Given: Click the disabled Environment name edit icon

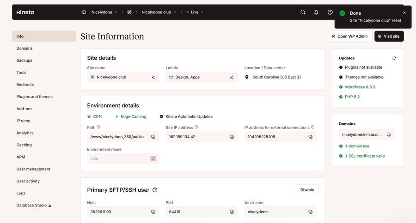Looking at the screenshot, I should (153, 158).
